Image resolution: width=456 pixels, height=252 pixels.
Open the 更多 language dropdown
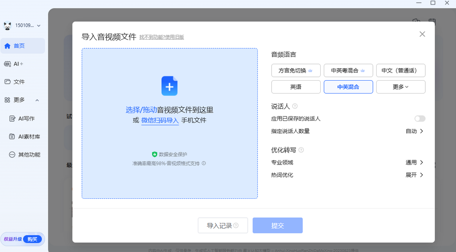tap(401, 87)
